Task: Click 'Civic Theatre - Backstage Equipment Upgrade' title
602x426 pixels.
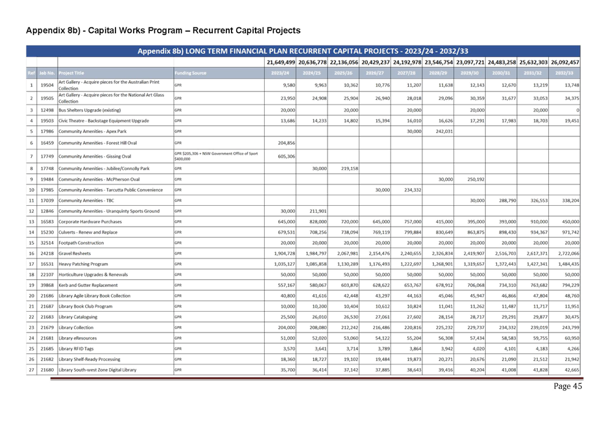Action: pos(104,121)
